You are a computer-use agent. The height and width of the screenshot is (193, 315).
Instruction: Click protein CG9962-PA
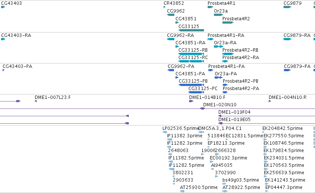[181, 66]
